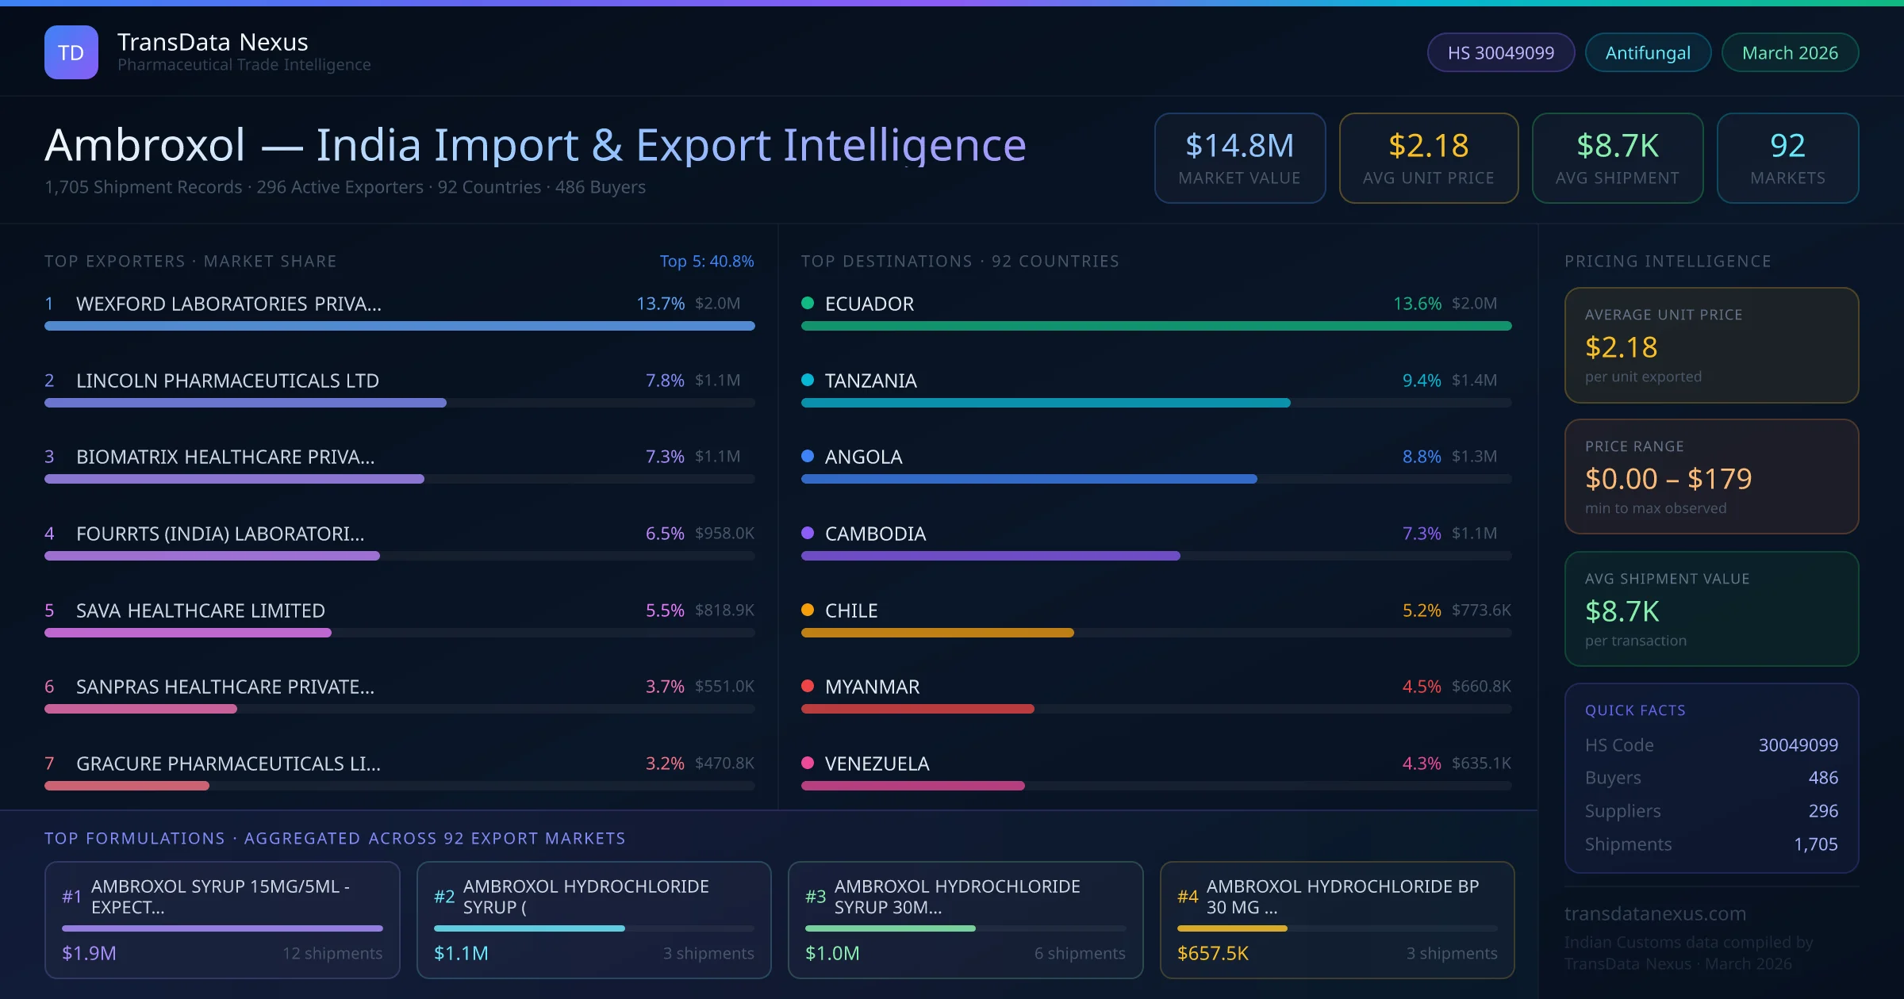This screenshot has height=999, width=1904.
Task: Click the Cambodia bullet indicator
Action: pos(807,533)
